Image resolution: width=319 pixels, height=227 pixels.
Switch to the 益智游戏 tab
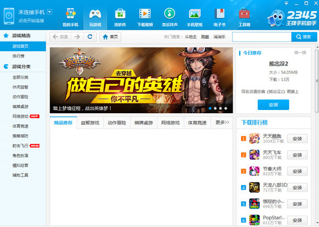click(x=90, y=123)
